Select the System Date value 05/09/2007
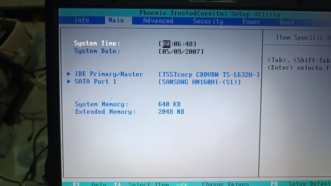Viewport: 331px width, 186px height. [x=181, y=52]
